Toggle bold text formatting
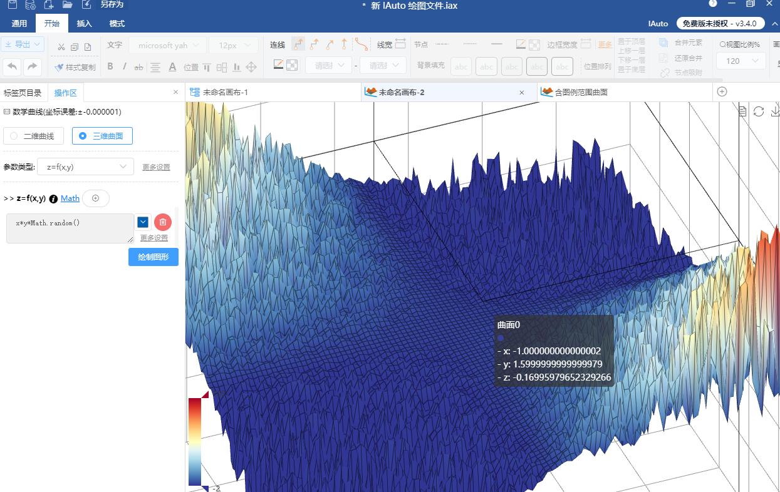This screenshot has width=780, height=492. (x=110, y=66)
